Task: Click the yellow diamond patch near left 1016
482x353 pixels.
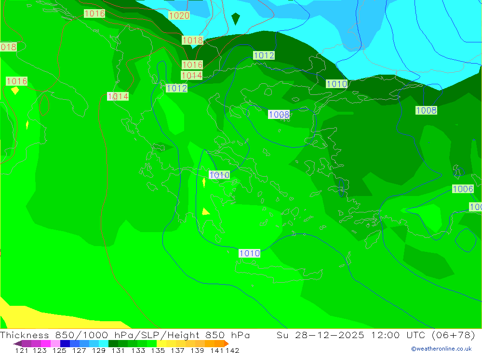Action: click(15, 91)
